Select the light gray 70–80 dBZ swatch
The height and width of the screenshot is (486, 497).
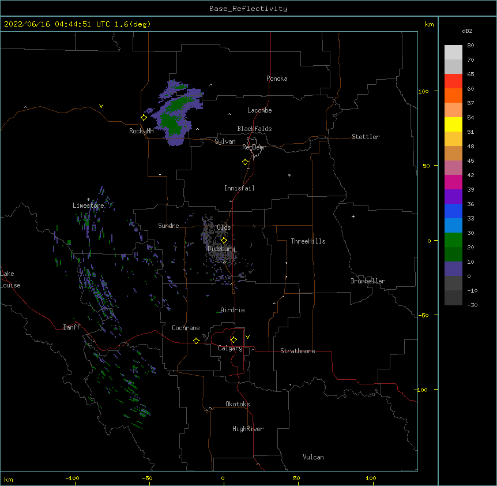453,52
